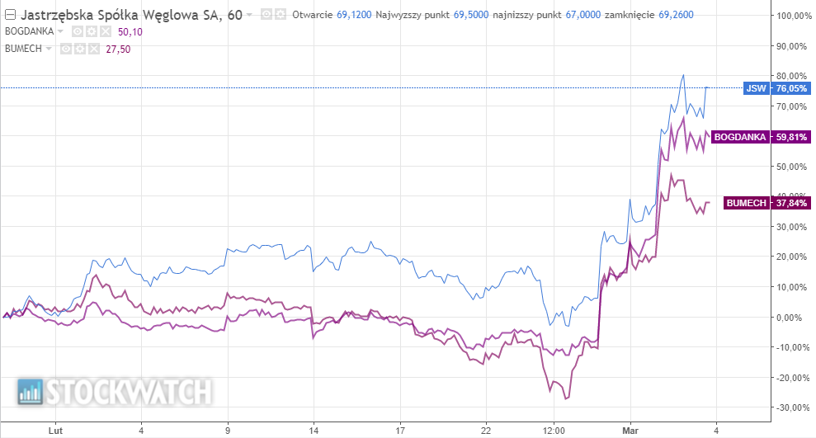816x438 pixels.
Task: Expand the BUMECH dropdown arrow
Action: click(x=49, y=49)
